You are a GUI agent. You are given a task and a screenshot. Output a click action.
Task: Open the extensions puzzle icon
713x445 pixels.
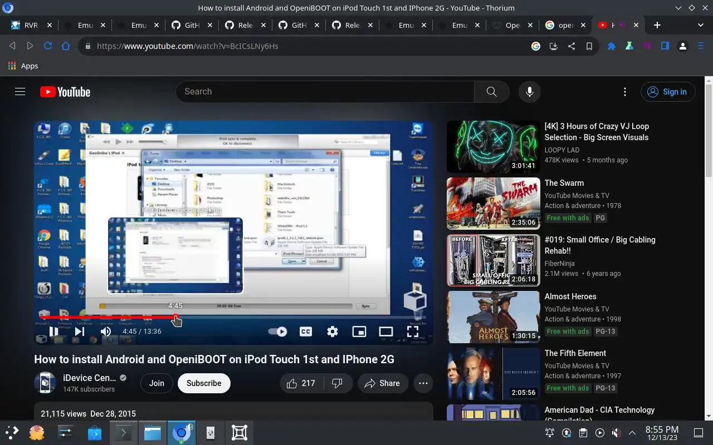pos(612,46)
